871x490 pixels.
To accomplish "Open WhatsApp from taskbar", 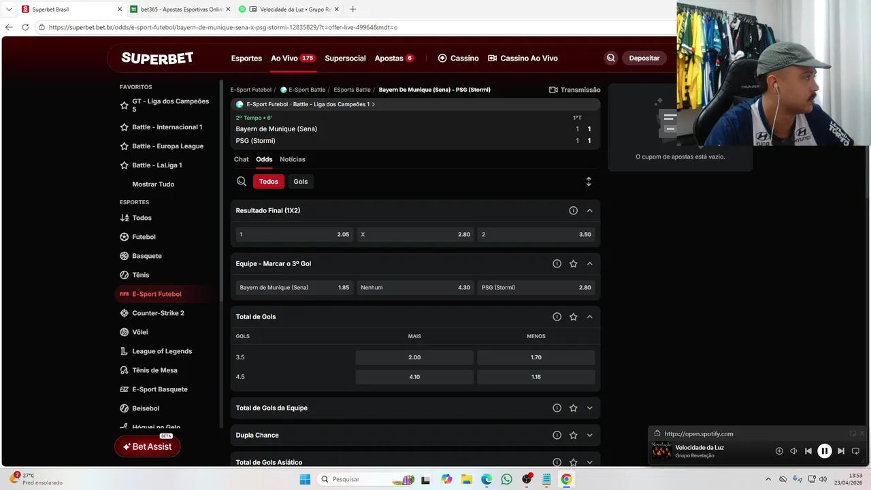I will pyautogui.click(x=506, y=479).
